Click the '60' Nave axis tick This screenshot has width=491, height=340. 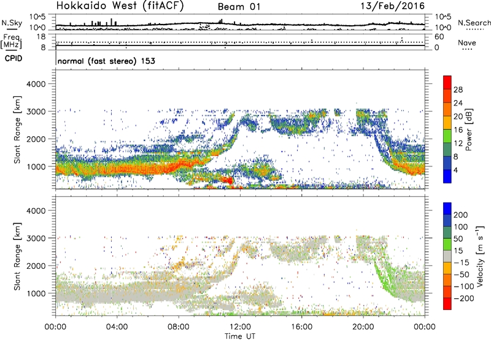point(439,37)
